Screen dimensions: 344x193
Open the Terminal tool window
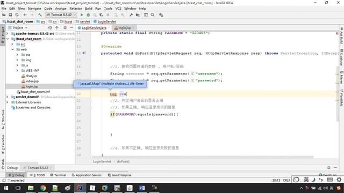point(58,175)
